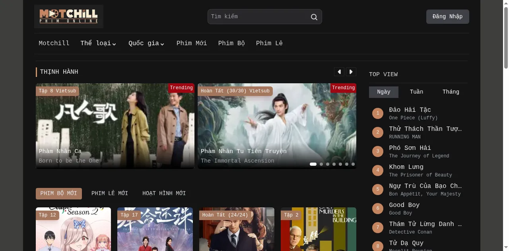
Task: Switch Top View to Tuần tab
Action: click(x=416, y=92)
